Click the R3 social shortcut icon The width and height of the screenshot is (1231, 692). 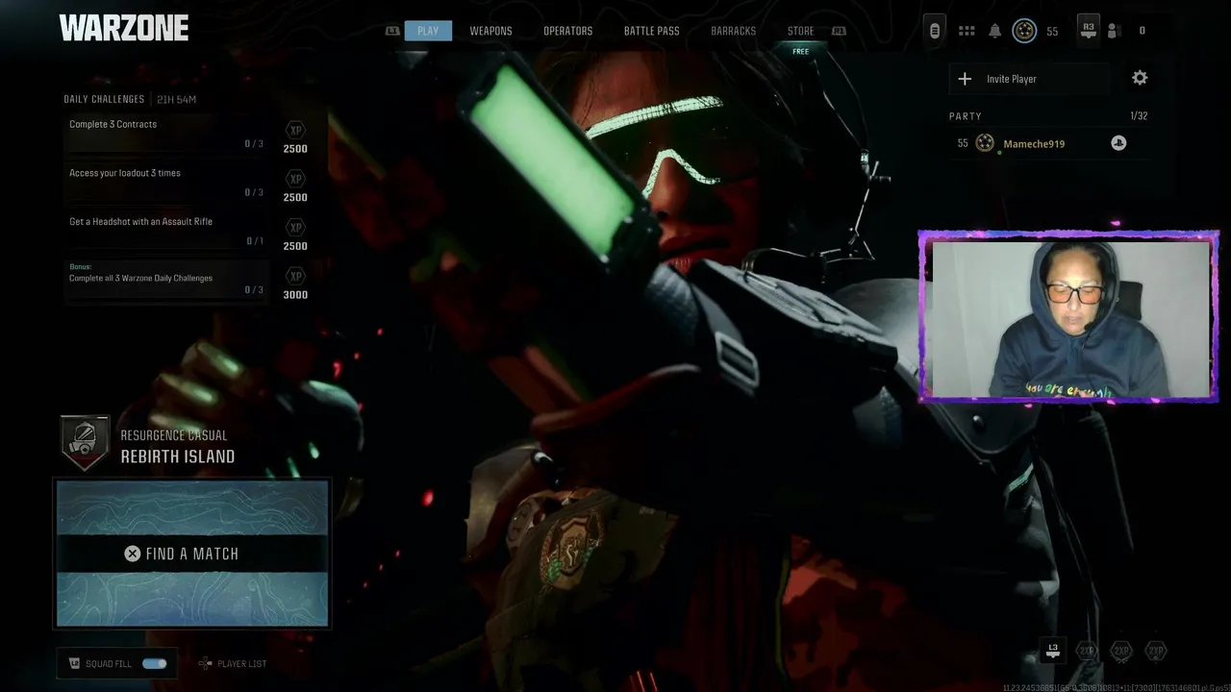[1089, 29]
